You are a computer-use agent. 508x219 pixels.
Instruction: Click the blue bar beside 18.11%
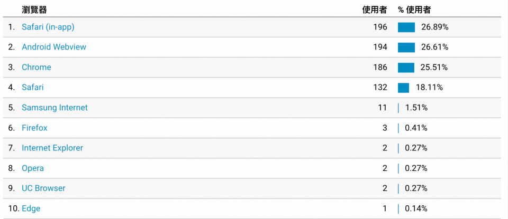click(x=403, y=88)
